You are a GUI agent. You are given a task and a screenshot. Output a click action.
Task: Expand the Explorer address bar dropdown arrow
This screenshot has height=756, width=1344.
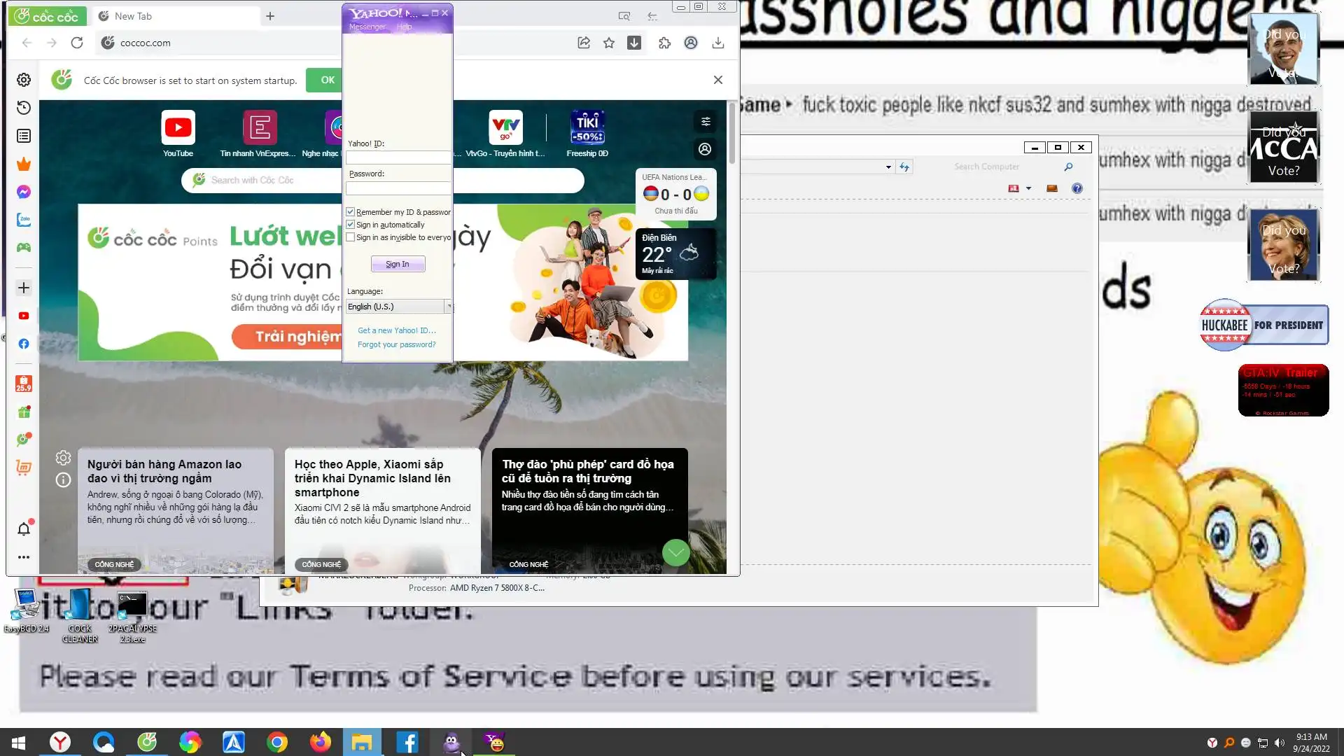coord(888,167)
